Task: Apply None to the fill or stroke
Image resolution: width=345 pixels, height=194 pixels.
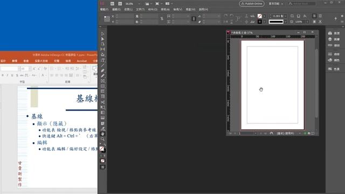Action: tap(102, 161)
